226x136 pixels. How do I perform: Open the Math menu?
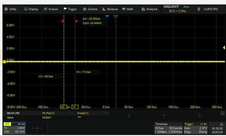(128, 9)
